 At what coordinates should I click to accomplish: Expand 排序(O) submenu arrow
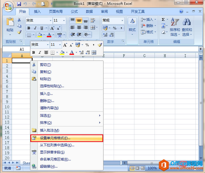coord(100,123)
